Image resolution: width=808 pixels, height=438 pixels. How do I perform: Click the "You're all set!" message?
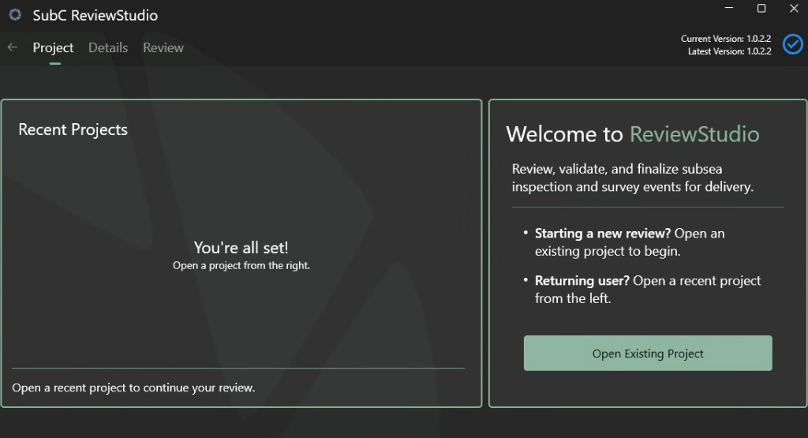coord(241,247)
